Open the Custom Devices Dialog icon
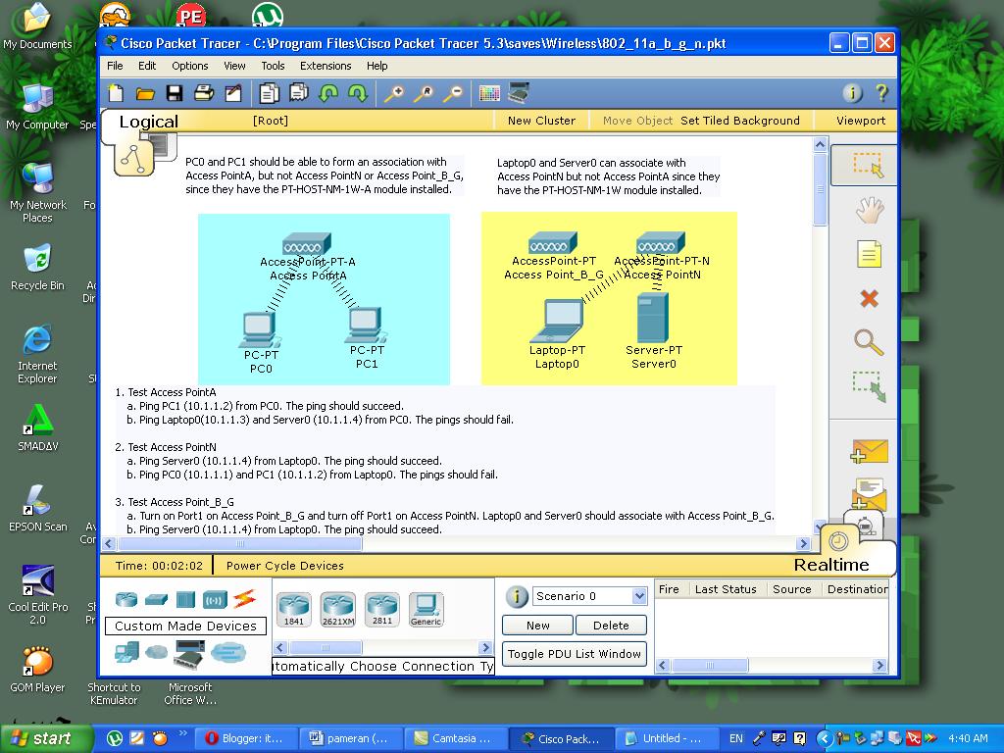 click(519, 93)
